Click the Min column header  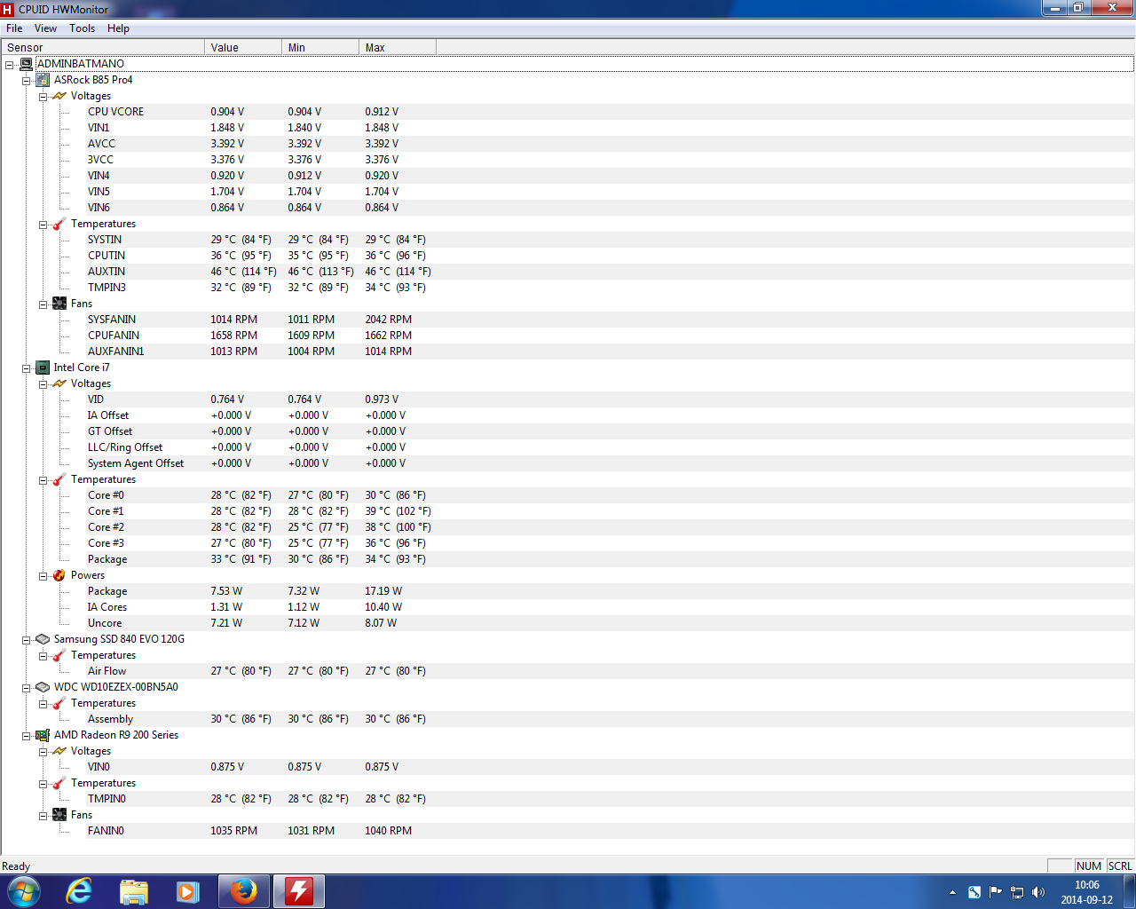click(320, 47)
